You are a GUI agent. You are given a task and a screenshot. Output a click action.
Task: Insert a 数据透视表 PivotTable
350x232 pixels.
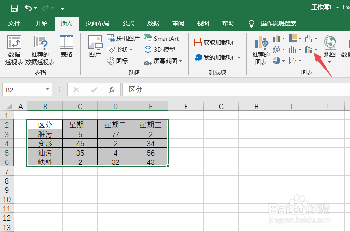tap(14, 50)
